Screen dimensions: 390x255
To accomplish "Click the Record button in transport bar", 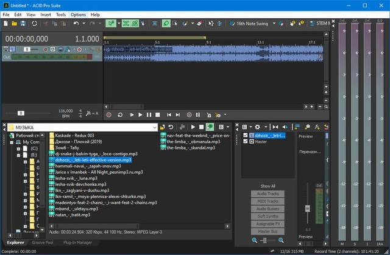I will 108,114.
